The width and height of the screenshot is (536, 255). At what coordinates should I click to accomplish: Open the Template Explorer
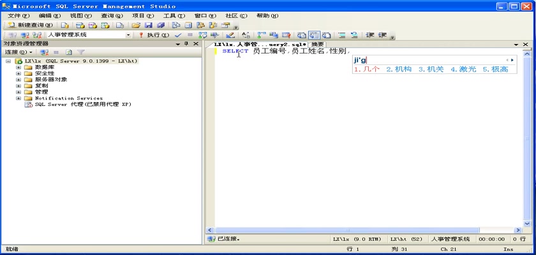pyautogui.click(x=213, y=25)
